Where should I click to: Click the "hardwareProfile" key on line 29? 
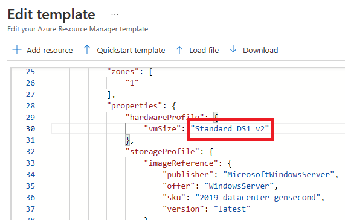164,118
